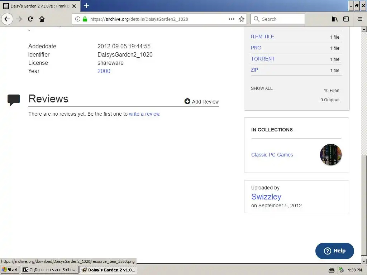Download the TORRENT file

(263, 59)
